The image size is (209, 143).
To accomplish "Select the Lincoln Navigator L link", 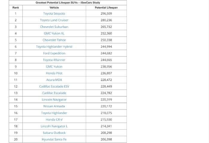I will pos(54,126).
